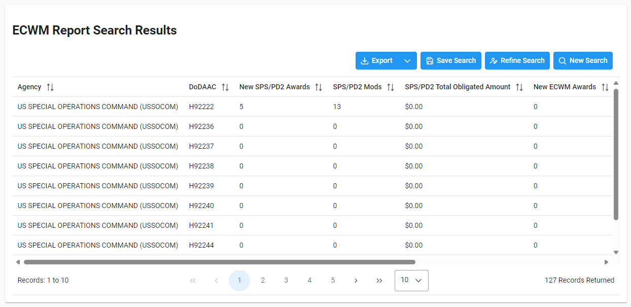Jump to last page arrow

click(379, 281)
